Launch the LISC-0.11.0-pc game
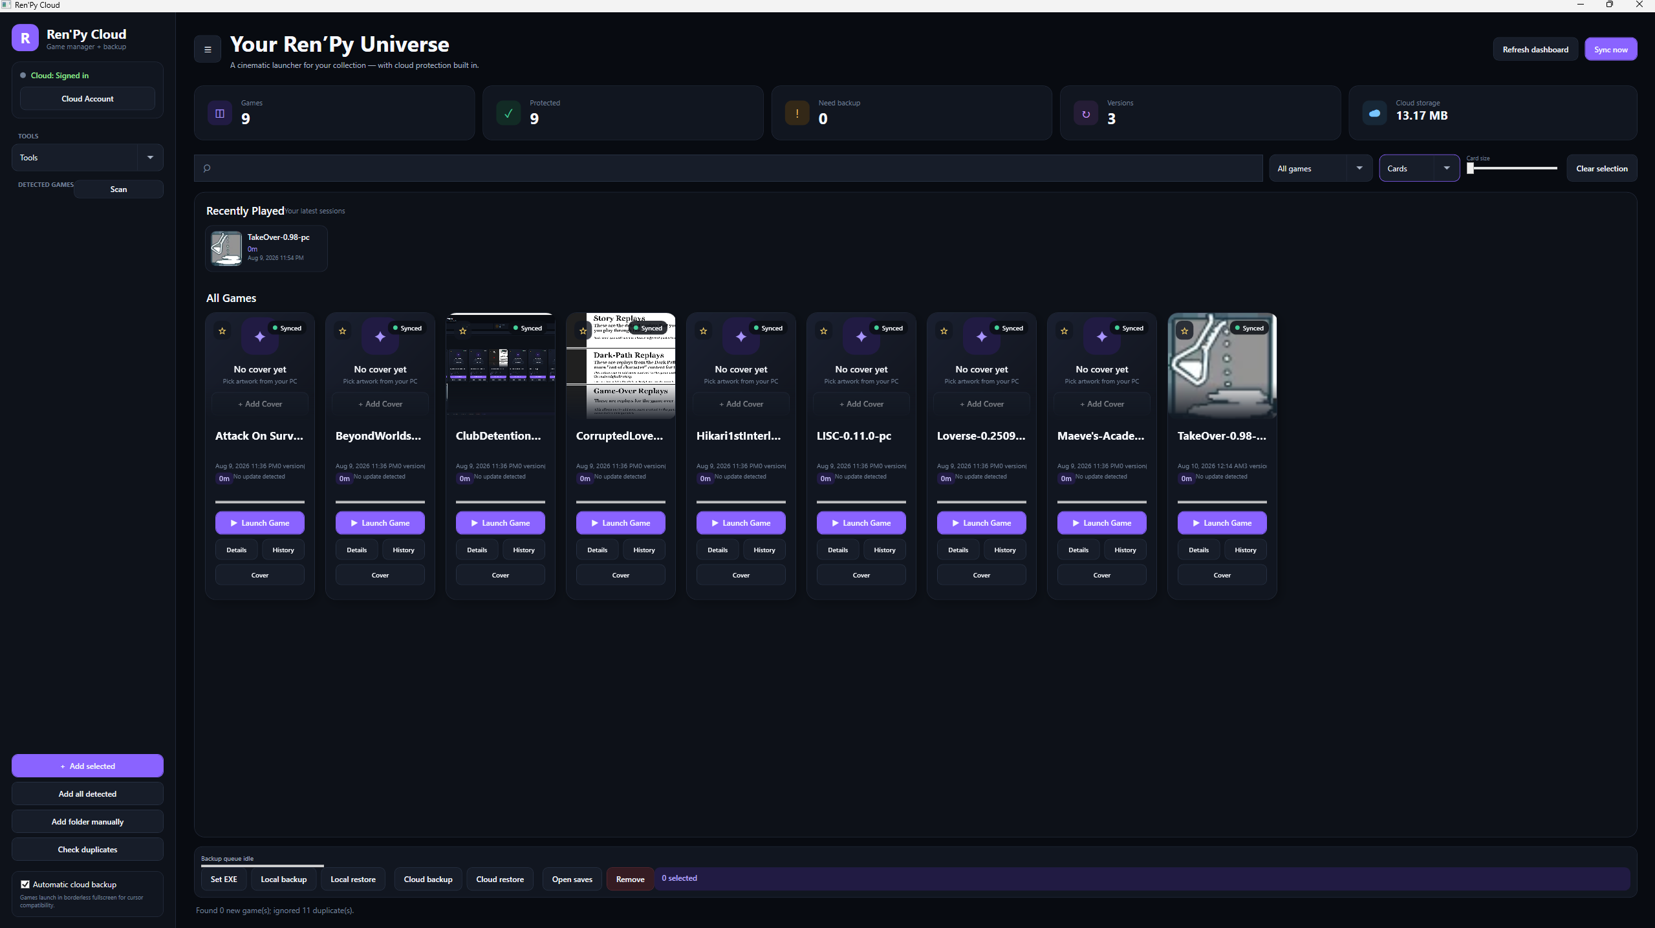Viewport: 1655px width, 928px height. tap(861, 523)
